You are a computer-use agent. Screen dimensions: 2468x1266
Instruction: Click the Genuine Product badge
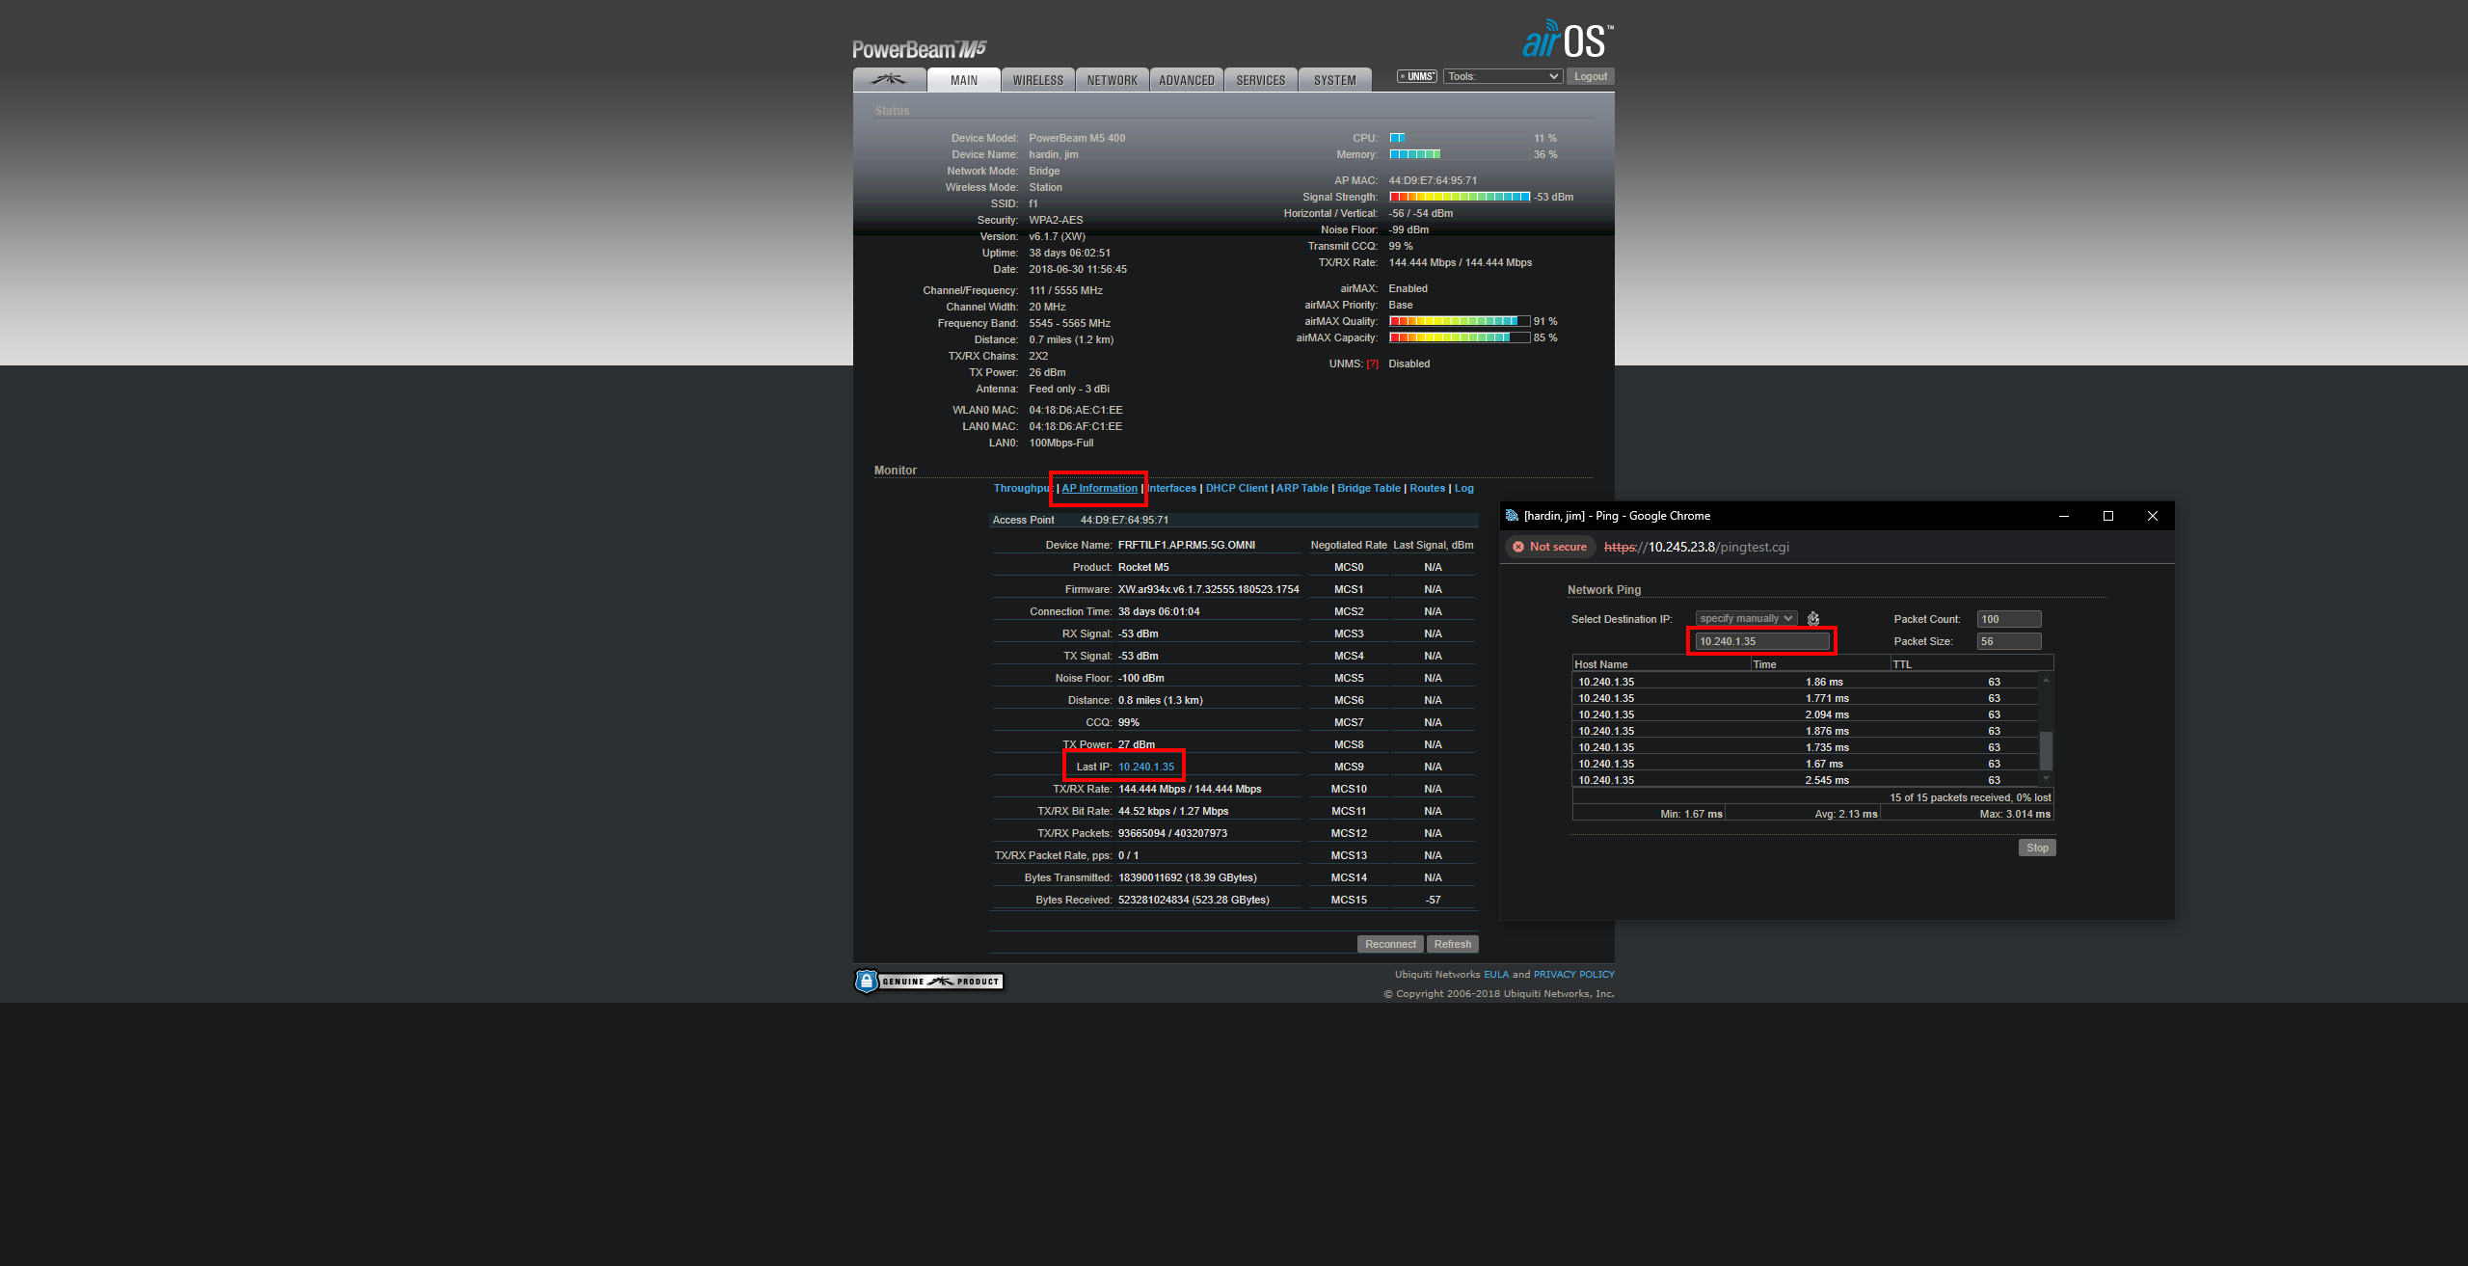tap(929, 982)
